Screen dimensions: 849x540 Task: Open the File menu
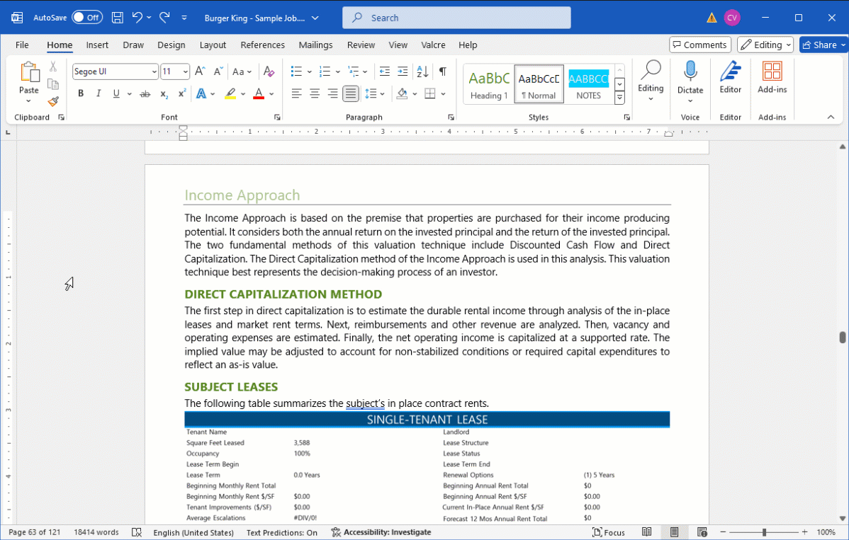click(x=22, y=45)
